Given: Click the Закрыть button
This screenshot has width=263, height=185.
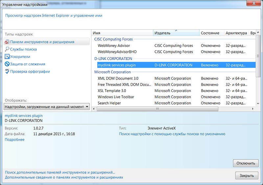Looking at the screenshot, I should click(x=247, y=175).
